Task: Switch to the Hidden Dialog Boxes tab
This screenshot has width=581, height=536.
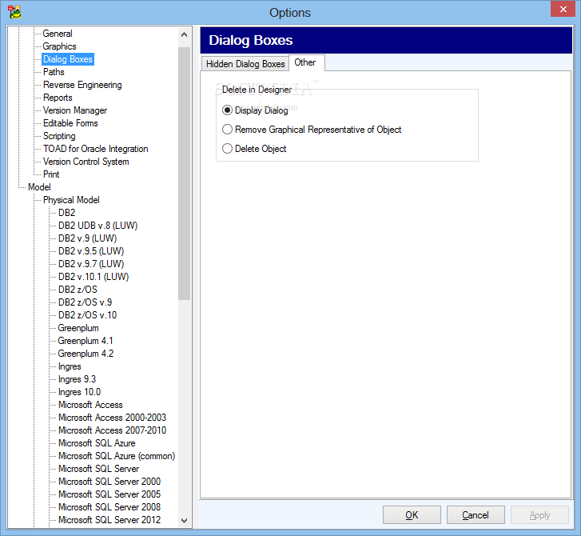Action: tap(245, 64)
